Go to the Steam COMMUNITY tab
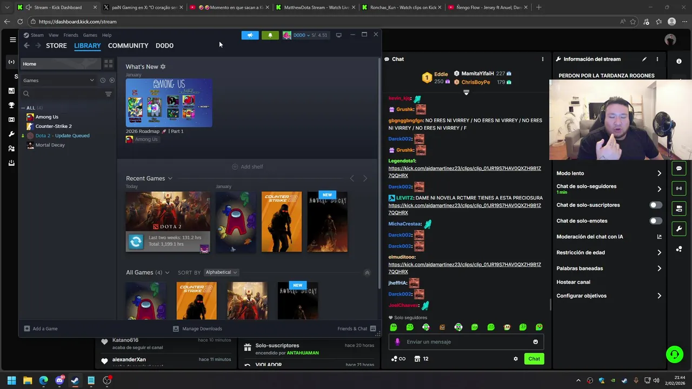Screen dimensions: 692x389 click(128, 46)
